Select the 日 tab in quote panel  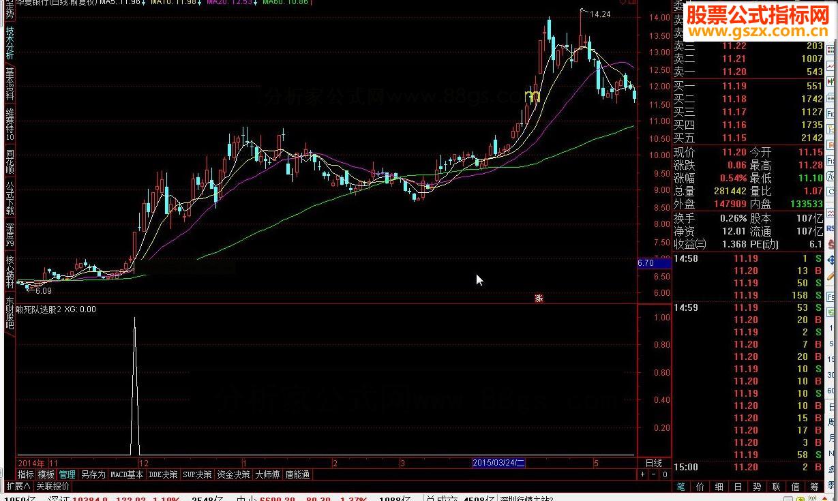tap(738, 487)
